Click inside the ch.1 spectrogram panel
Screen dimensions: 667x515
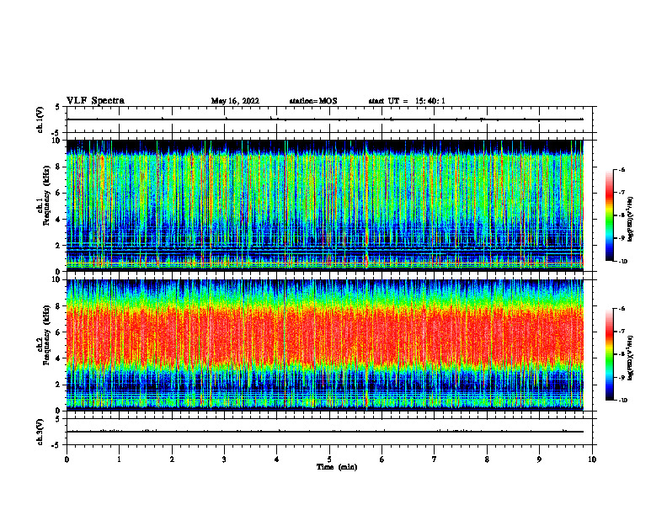click(x=325, y=205)
